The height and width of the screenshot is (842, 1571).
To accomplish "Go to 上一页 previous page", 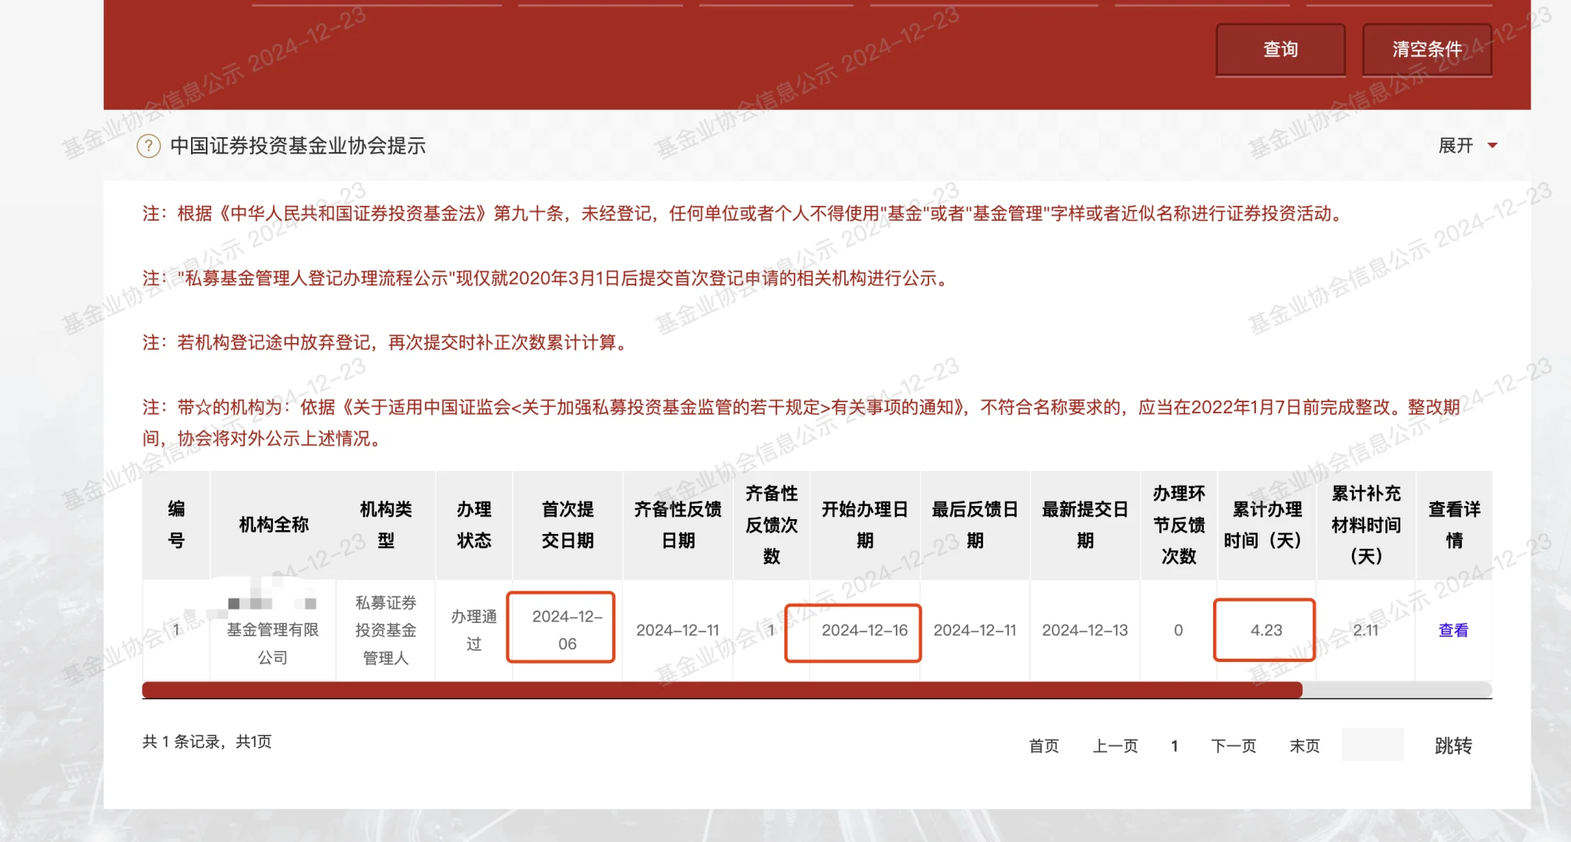I will (x=1115, y=746).
